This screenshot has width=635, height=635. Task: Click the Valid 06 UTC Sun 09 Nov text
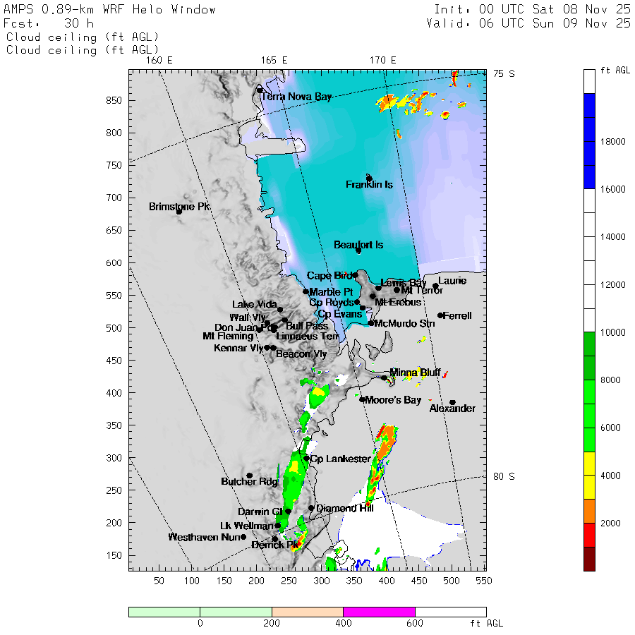(528, 23)
